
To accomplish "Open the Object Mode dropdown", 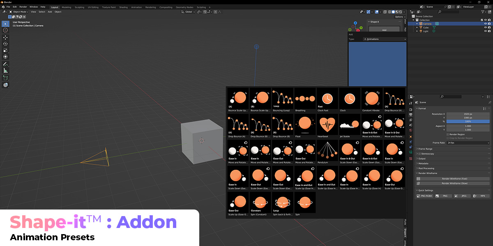I will [18, 12].
